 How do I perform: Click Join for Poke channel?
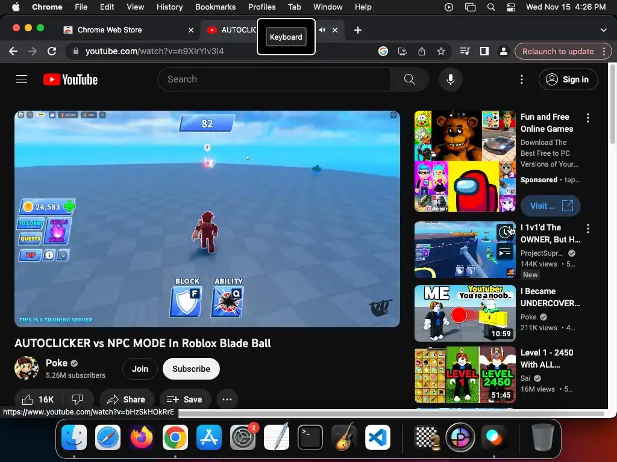(140, 369)
